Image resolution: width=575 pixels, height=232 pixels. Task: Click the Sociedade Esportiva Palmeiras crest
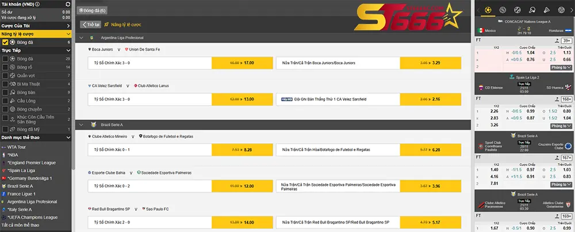tap(139, 172)
